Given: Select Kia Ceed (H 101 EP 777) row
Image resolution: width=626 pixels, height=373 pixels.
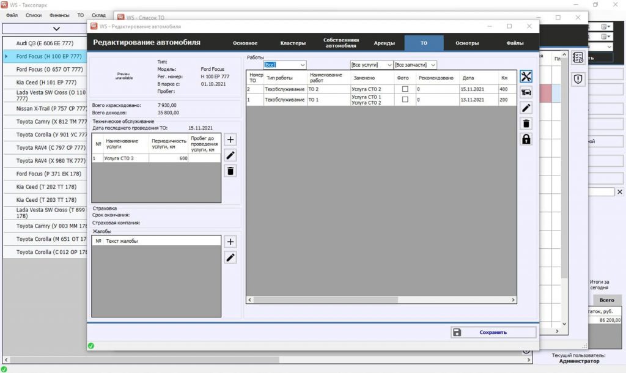Looking at the screenshot, I should [45, 83].
